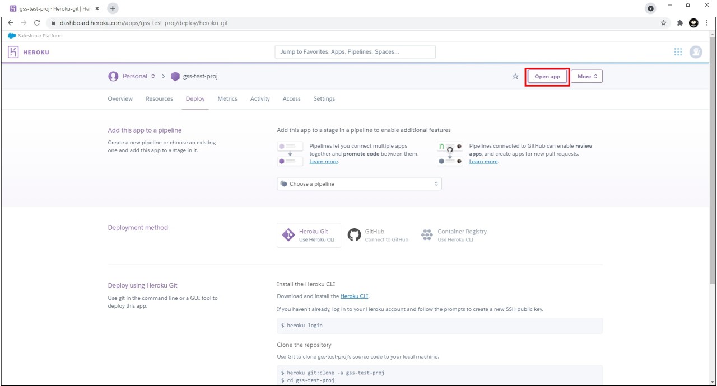This screenshot has height=386, width=717.
Task: Switch to the Resources tab
Action: click(x=159, y=99)
